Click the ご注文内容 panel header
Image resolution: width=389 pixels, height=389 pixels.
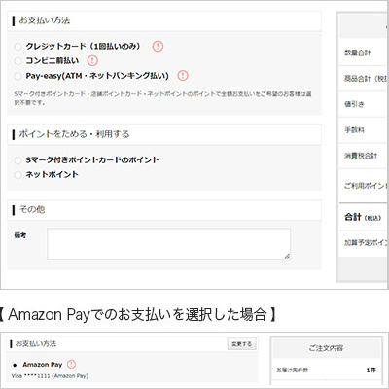326,348
